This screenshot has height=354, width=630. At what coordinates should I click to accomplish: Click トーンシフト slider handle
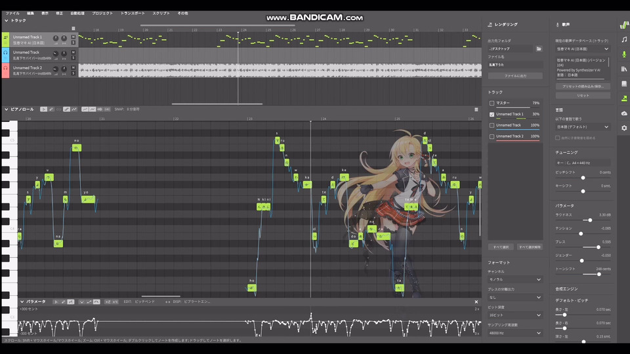click(x=599, y=275)
